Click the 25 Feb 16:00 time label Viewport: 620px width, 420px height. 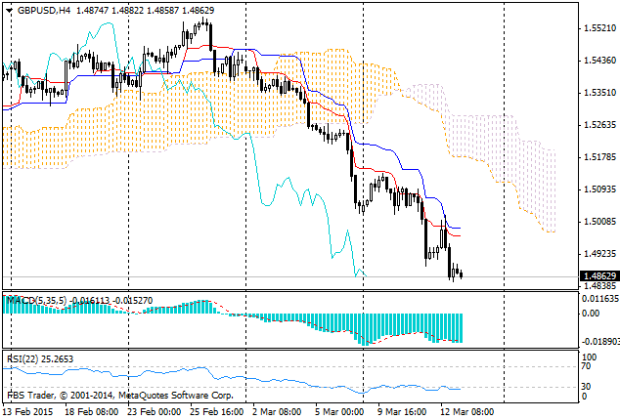217,412
